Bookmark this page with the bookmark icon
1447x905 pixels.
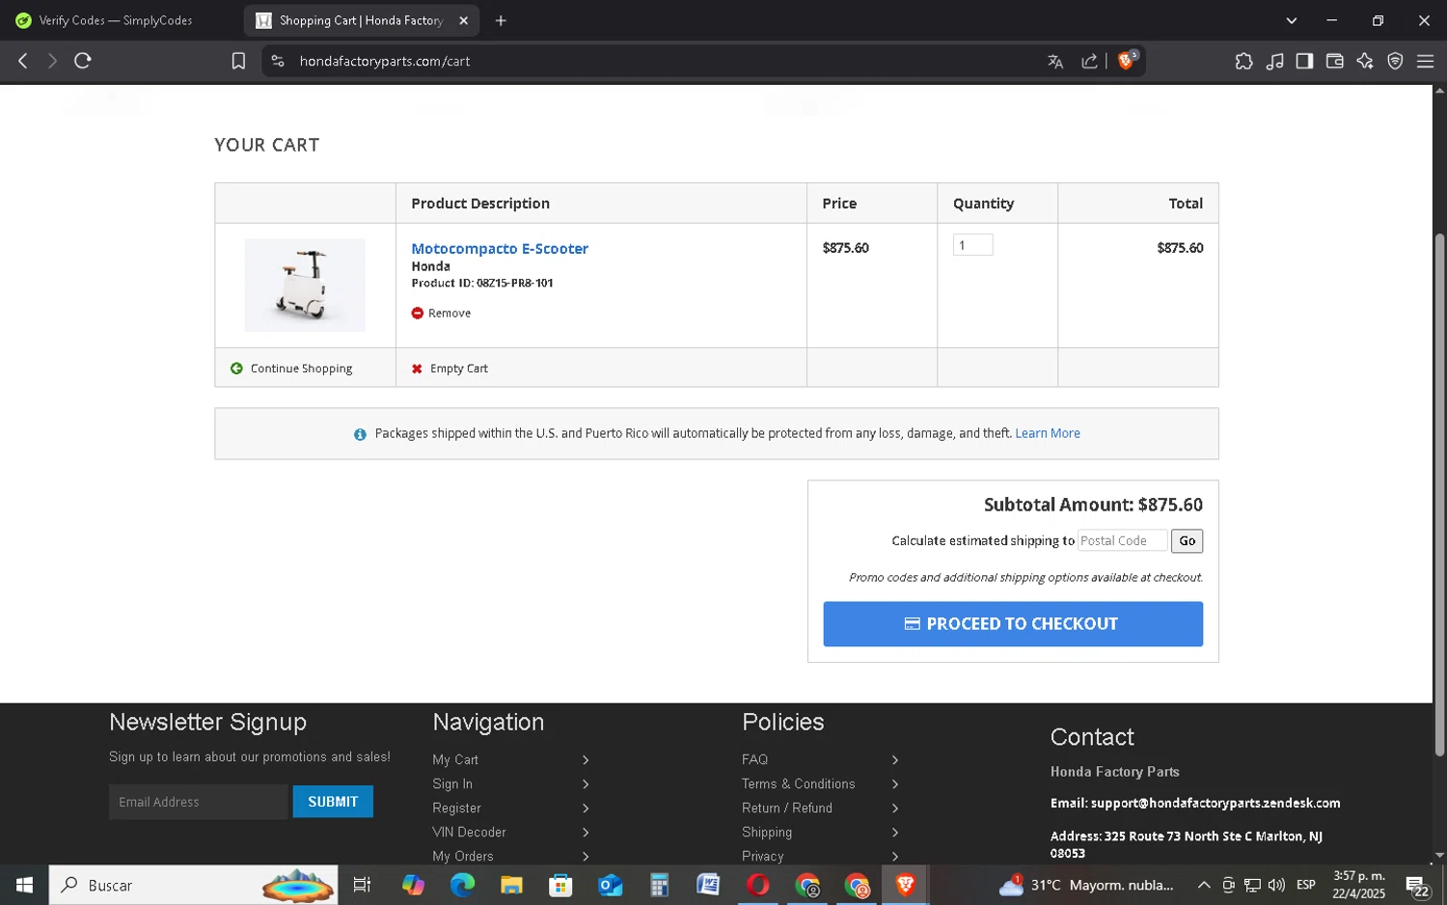(x=238, y=61)
